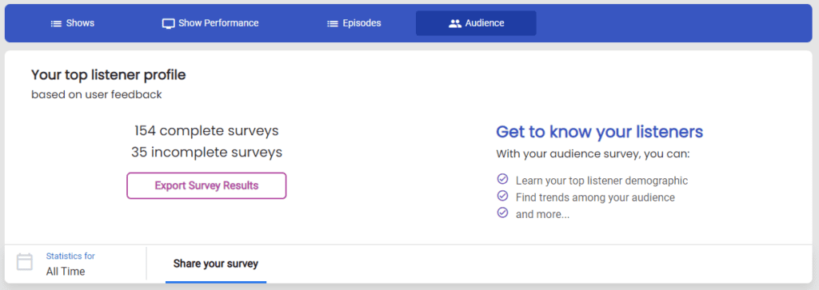The height and width of the screenshot is (290, 819).
Task: Open the Statistics for All Time selector
Action: point(76,264)
